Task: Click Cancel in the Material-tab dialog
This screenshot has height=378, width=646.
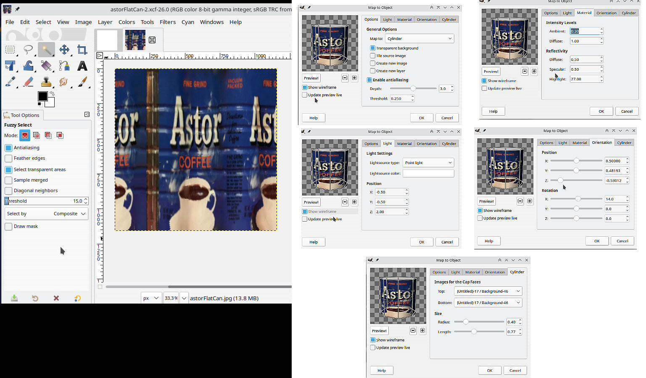Action: click(627, 111)
